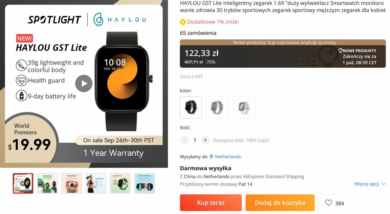
Task: Play the product video
Action: pyautogui.click(x=84, y=83)
